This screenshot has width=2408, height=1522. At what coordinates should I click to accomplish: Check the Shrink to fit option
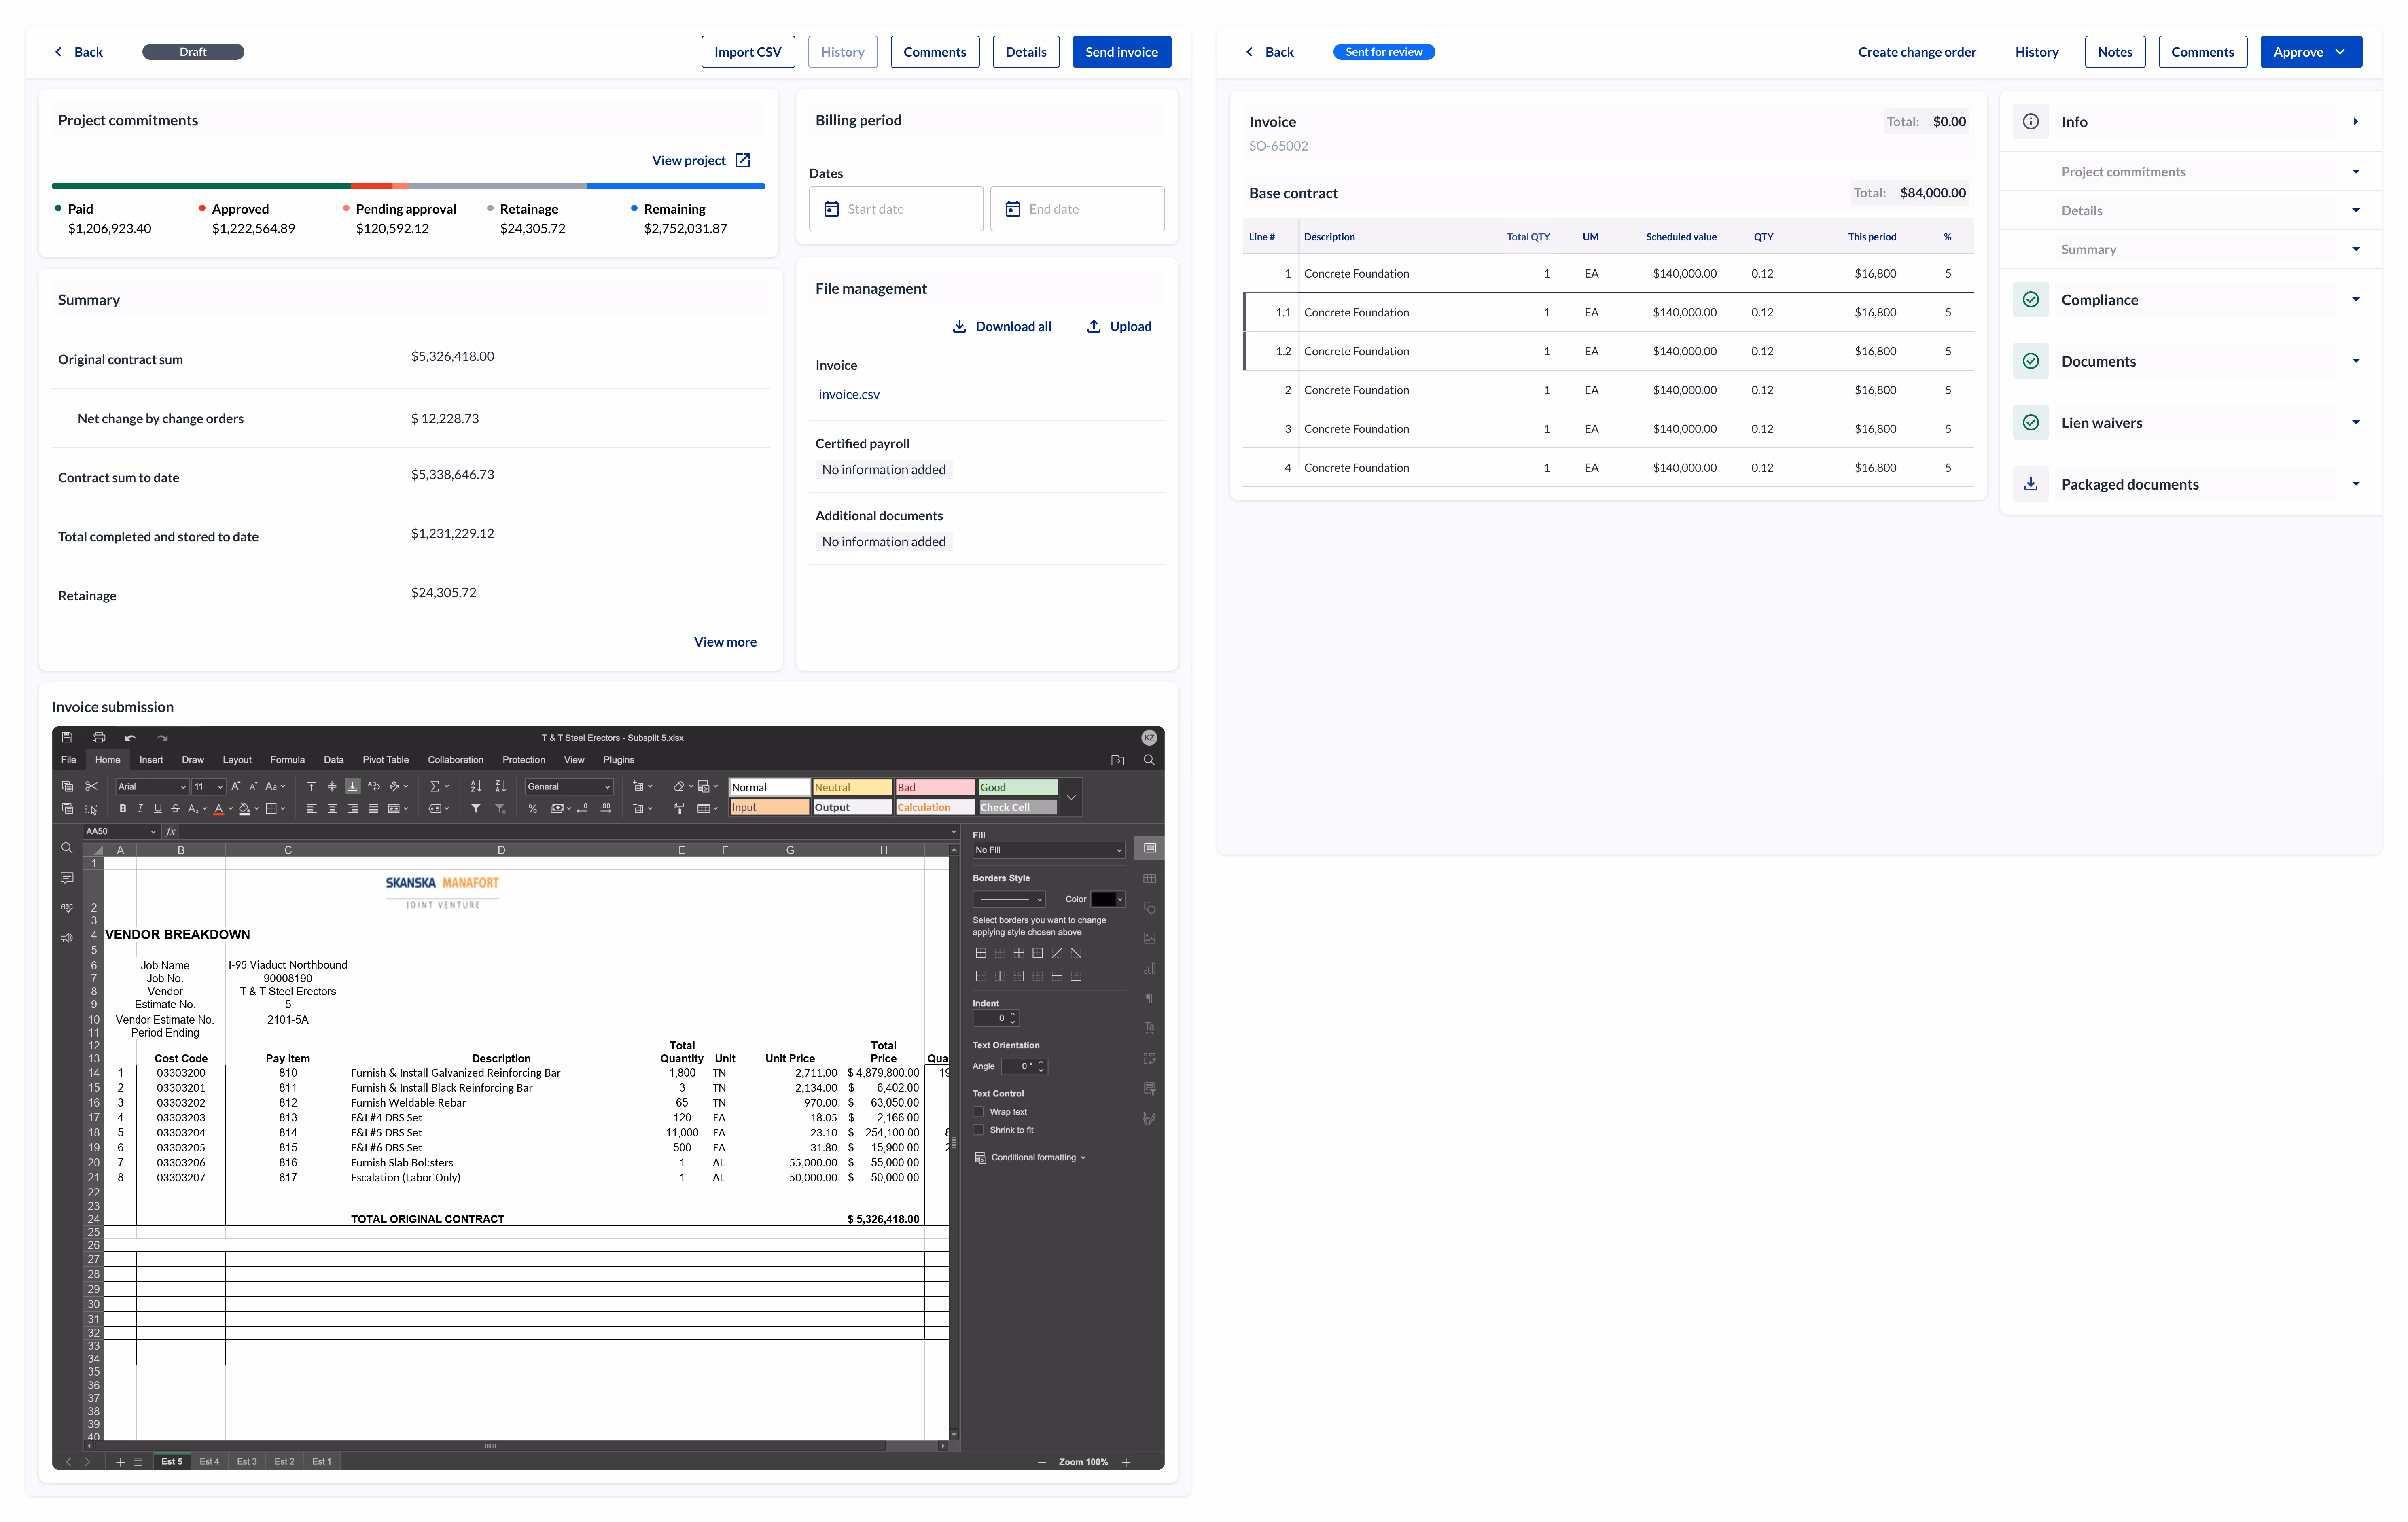[x=978, y=1130]
